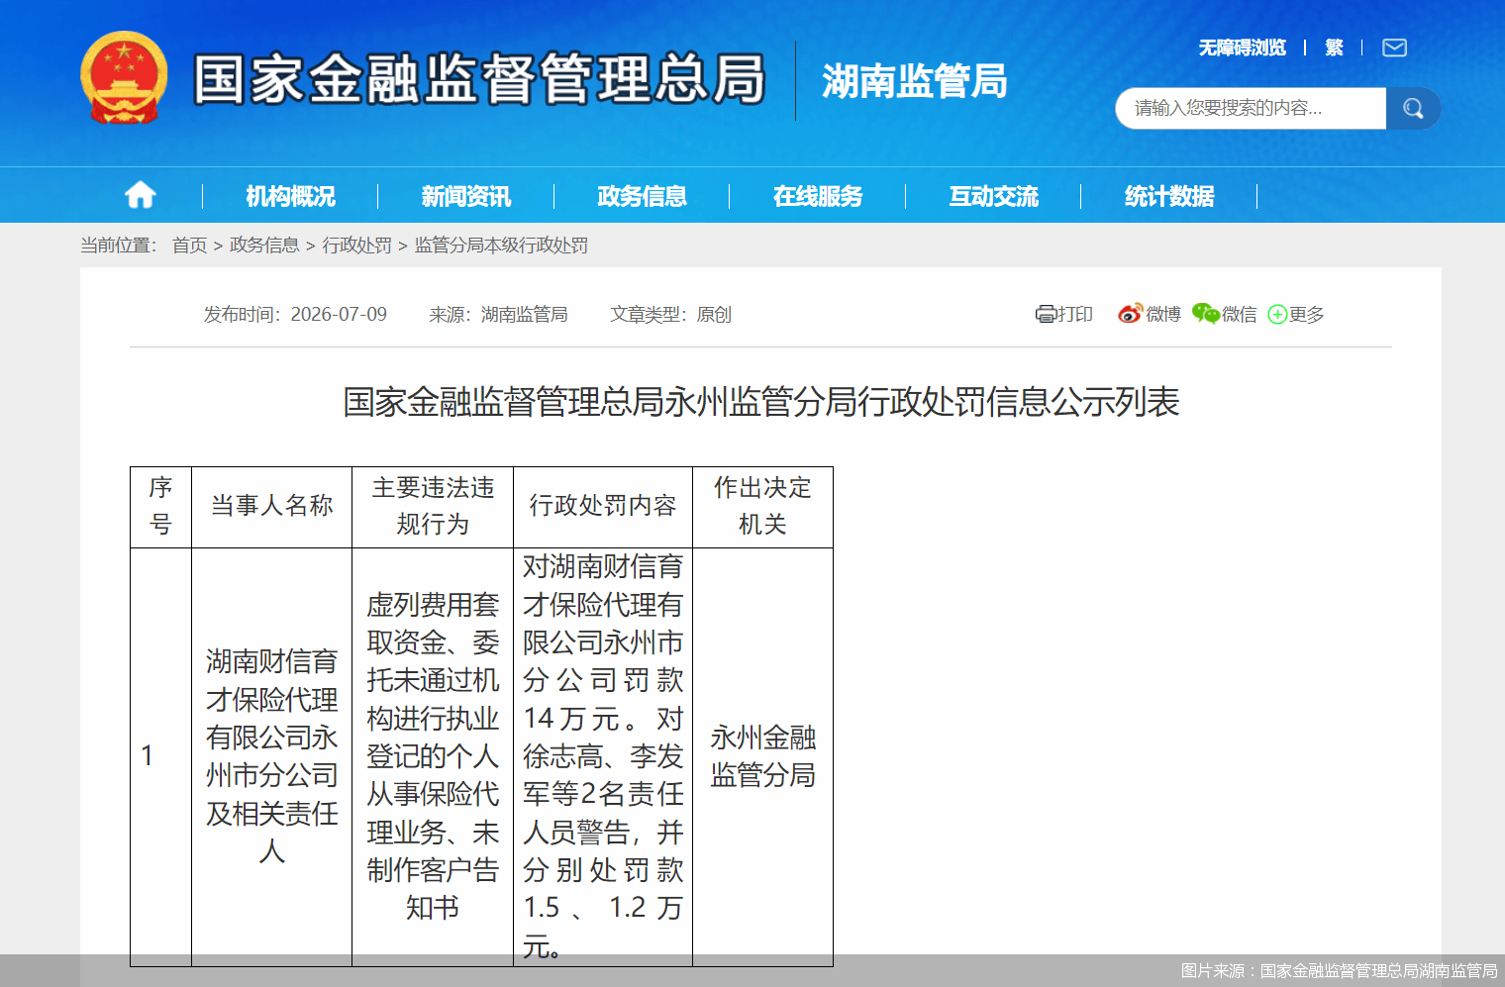Open 互动交流 menu
This screenshot has height=987, width=1505.
[x=993, y=196]
